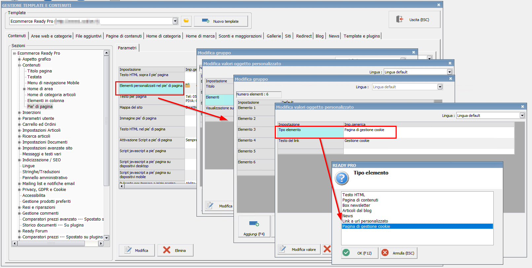Click the Uscita (ESC) button
This screenshot has height=268, width=532.
point(414,20)
